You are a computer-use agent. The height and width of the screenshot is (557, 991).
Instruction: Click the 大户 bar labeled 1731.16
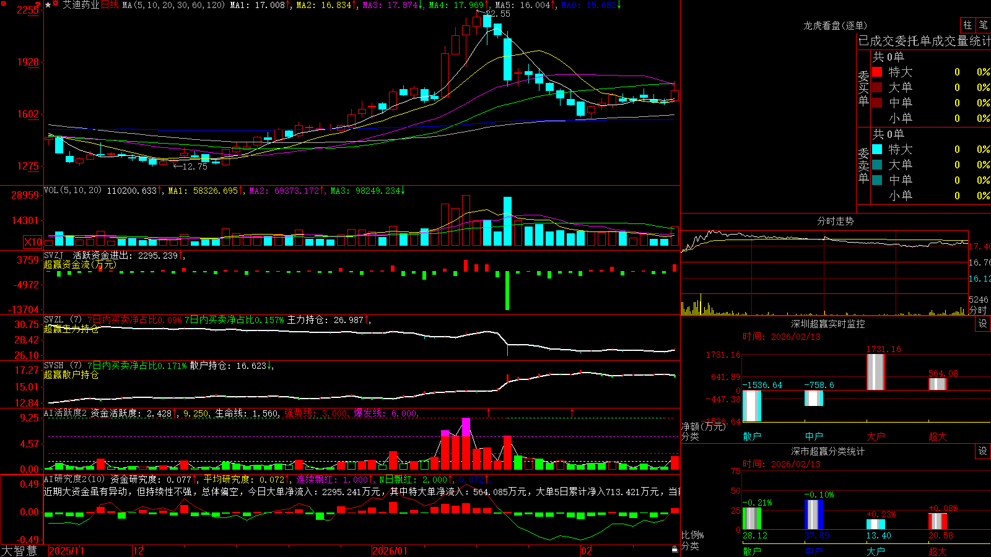pyautogui.click(x=876, y=372)
